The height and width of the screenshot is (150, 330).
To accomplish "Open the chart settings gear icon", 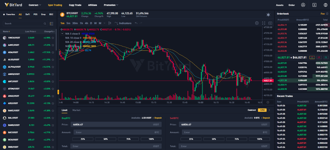I will [x=257, y=23].
